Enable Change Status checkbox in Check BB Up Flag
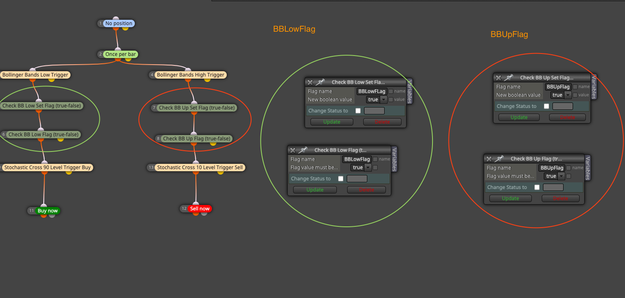This screenshot has height=298, width=625. pyautogui.click(x=537, y=187)
